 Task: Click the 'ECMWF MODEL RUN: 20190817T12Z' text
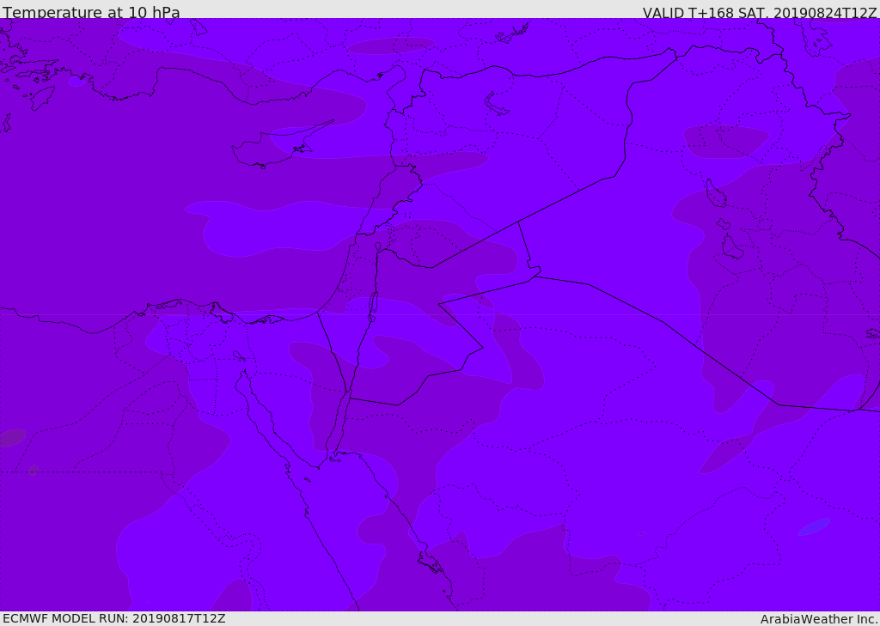[114, 618]
